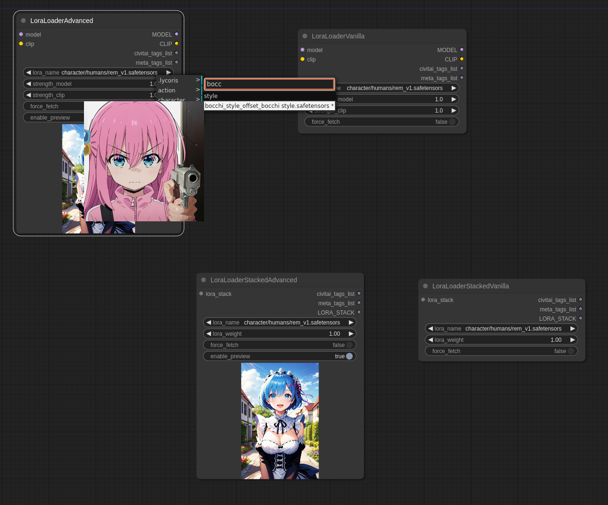Click next arrow on LoraLoaderAdvanced lora_name
Image resolution: width=608 pixels, height=505 pixels.
click(168, 73)
